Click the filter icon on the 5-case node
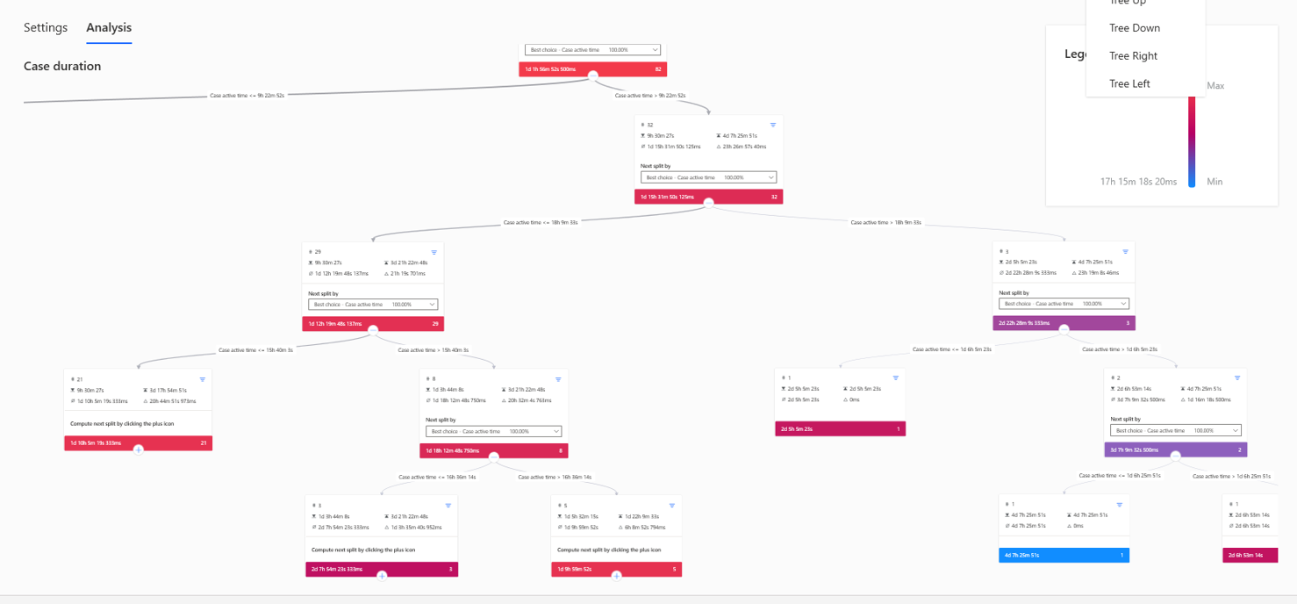 [672, 506]
